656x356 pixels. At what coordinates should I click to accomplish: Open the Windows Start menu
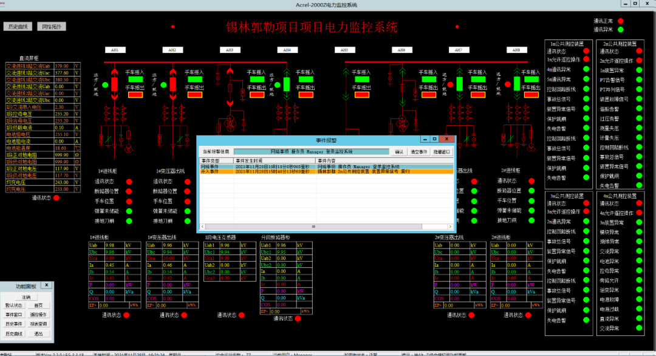[x=6, y=351]
